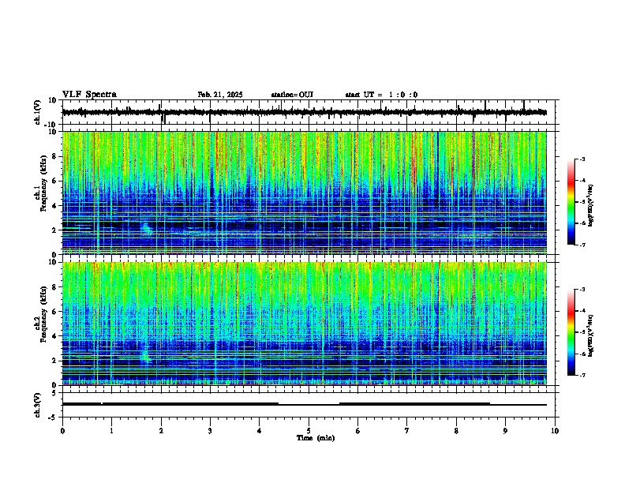Viewport: 625px width, 483px height.
Task: Click the ch.1 waveform trace strip
Action: tap(304, 112)
